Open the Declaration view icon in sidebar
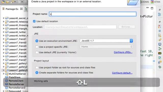 click(x=160, y=35)
